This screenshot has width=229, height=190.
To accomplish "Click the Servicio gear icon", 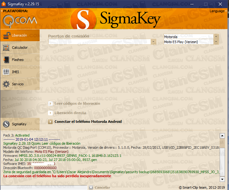I will 6,84.
